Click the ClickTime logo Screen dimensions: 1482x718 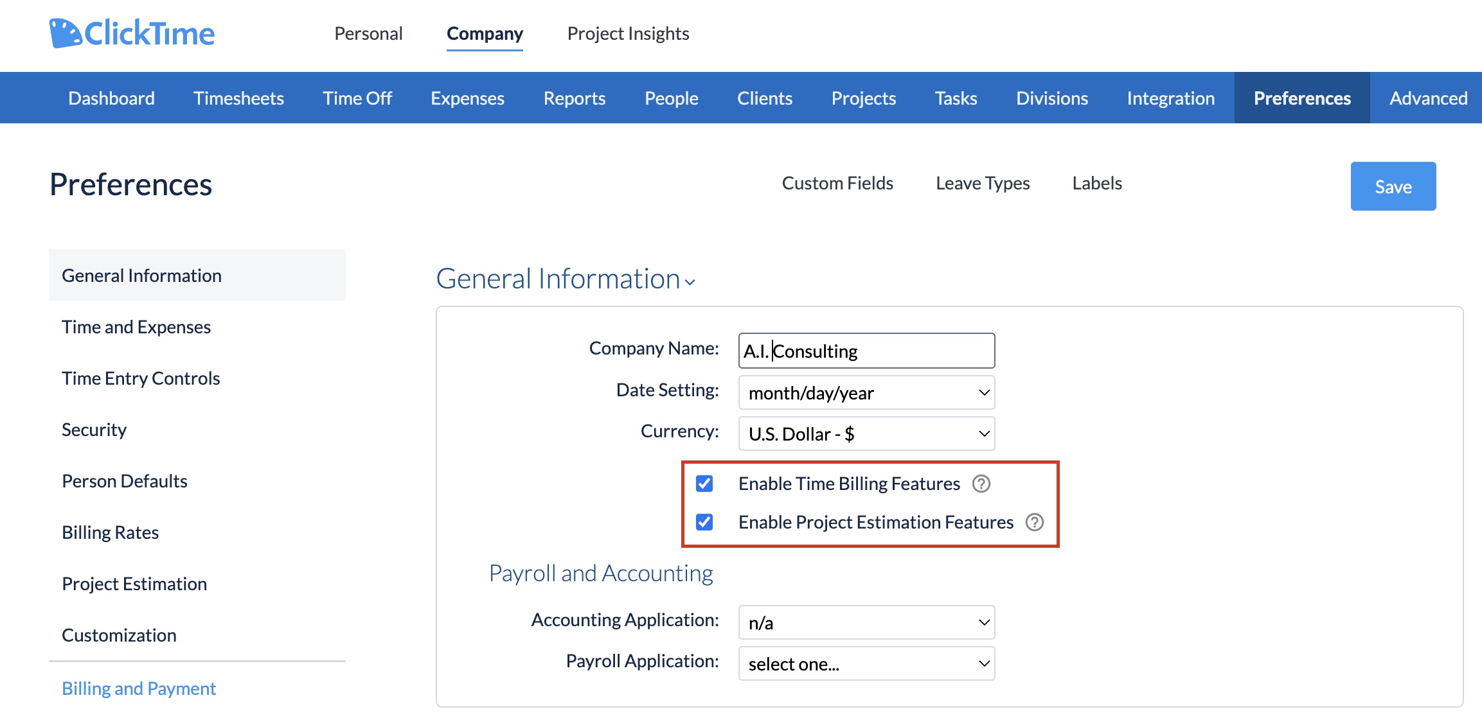(x=131, y=33)
